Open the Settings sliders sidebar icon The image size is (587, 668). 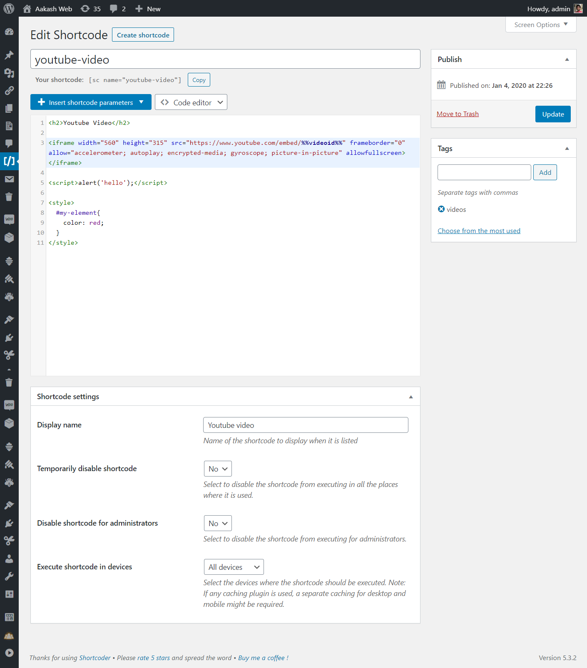click(9, 594)
